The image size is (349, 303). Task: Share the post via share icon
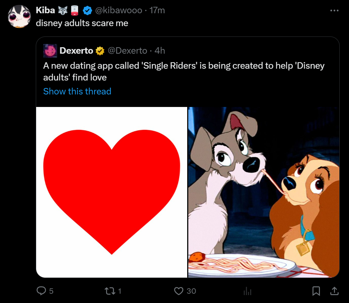pyautogui.click(x=334, y=291)
